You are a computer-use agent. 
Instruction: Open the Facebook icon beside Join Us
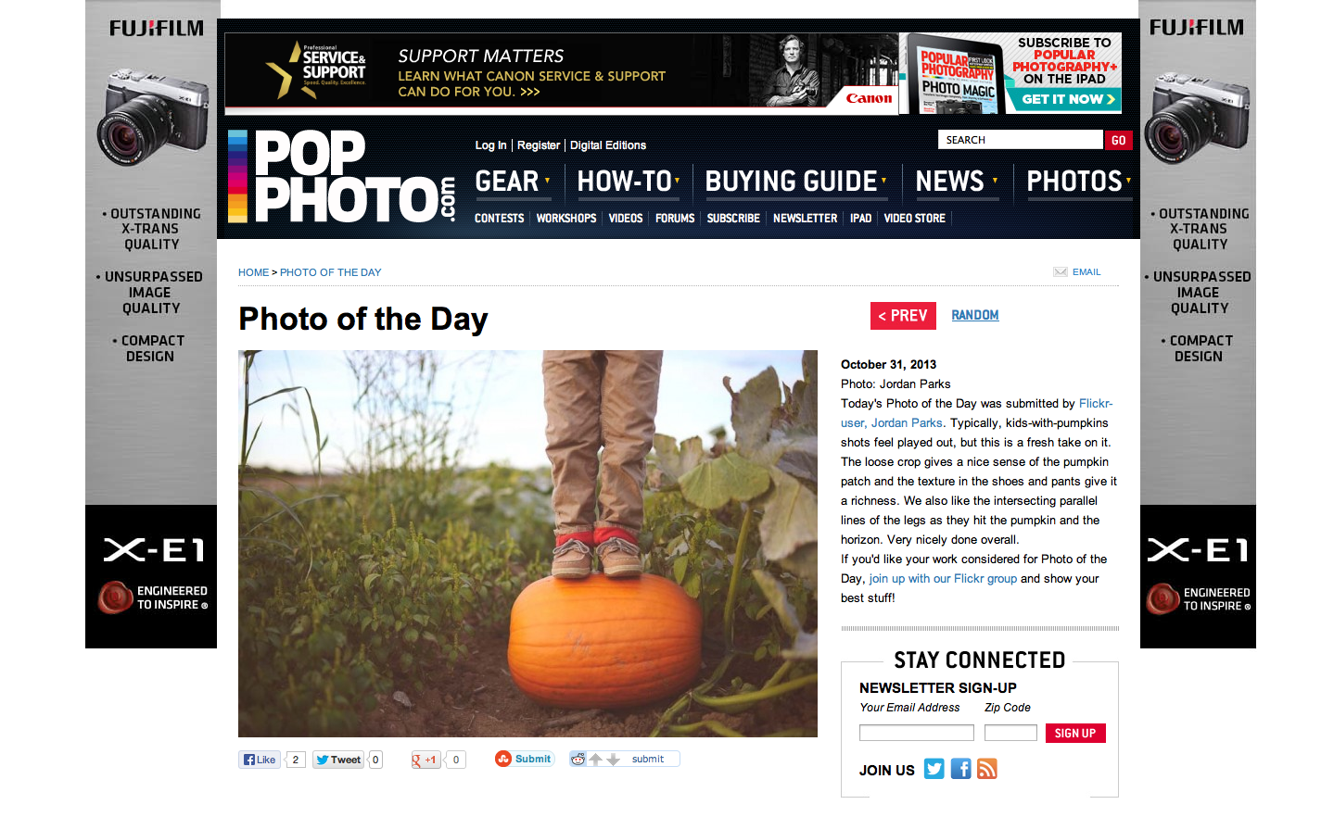pyautogui.click(x=961, y=769)
